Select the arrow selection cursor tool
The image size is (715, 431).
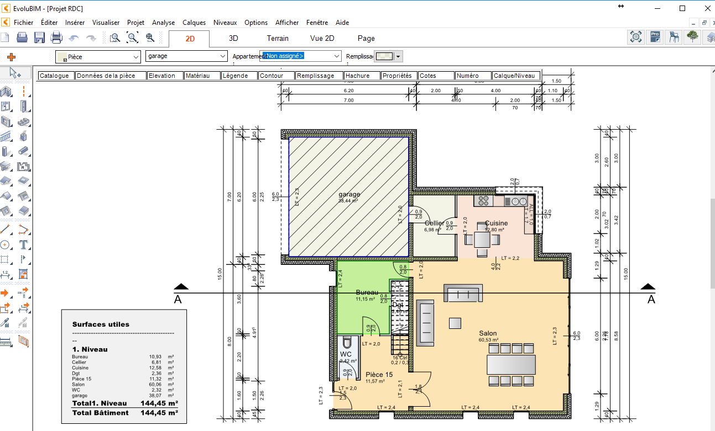(x=15, y=73)
